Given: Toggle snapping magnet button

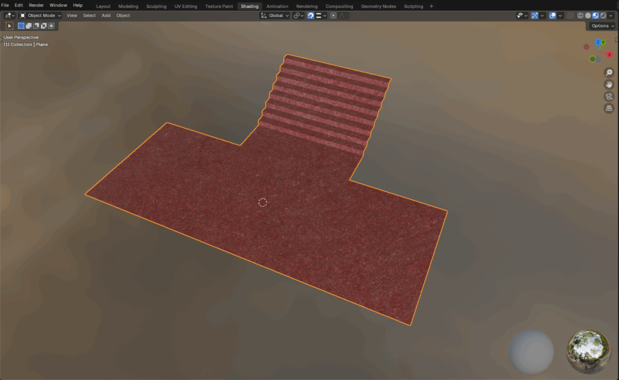Looking at the screenshot, I should pos(311,16).
